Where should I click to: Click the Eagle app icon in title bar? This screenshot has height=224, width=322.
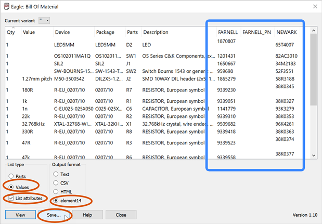(6, 7)
